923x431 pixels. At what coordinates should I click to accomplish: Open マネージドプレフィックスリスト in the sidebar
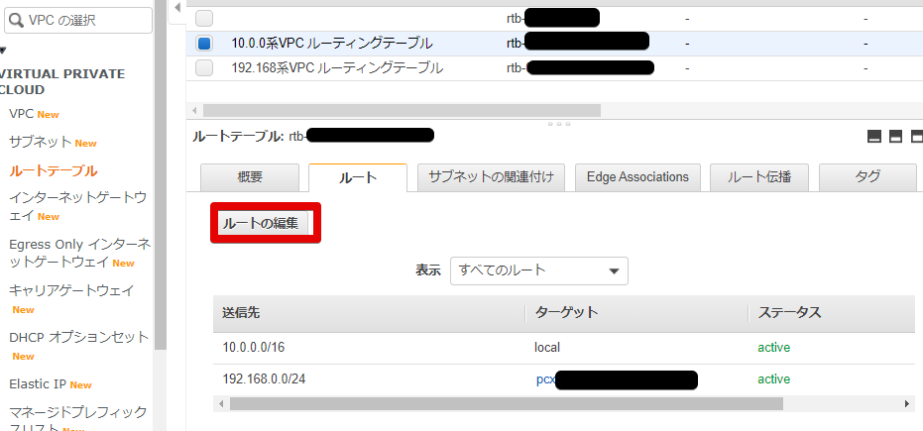pos(77,419)
